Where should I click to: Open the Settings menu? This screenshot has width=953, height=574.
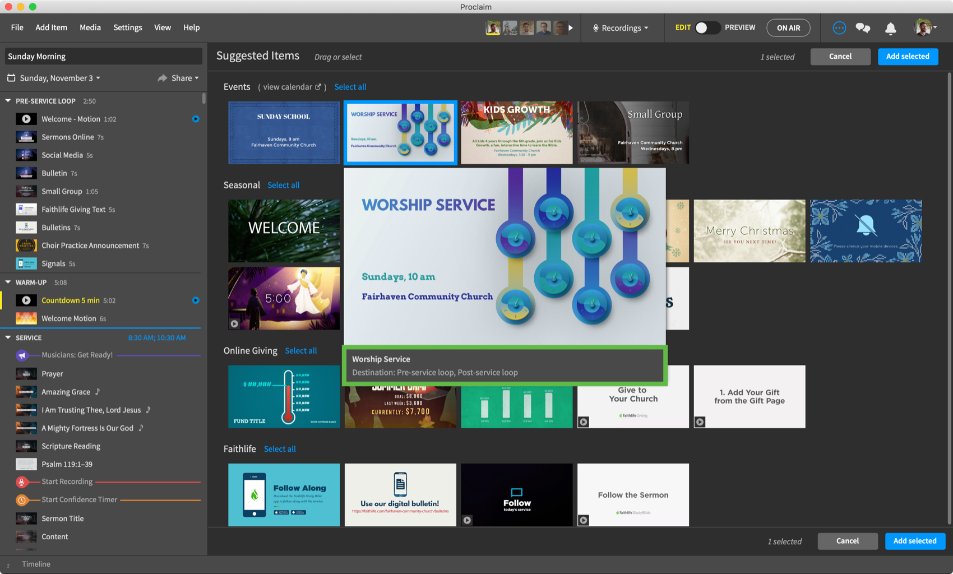pyautogui.click(x=128, y=27)
